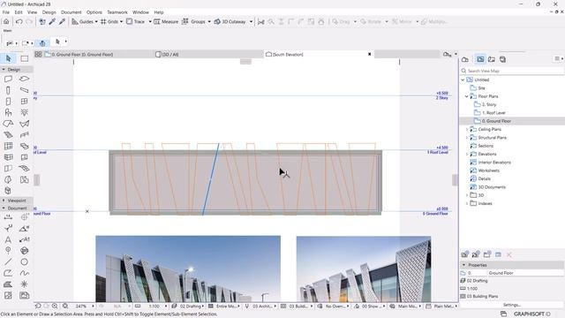Select the Door tool

(x=8, y=102)
